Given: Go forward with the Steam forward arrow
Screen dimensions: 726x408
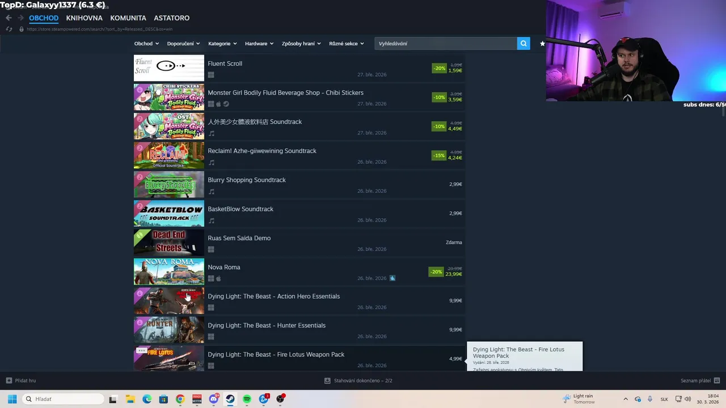Looking at the screenshot, I should 20,18.
